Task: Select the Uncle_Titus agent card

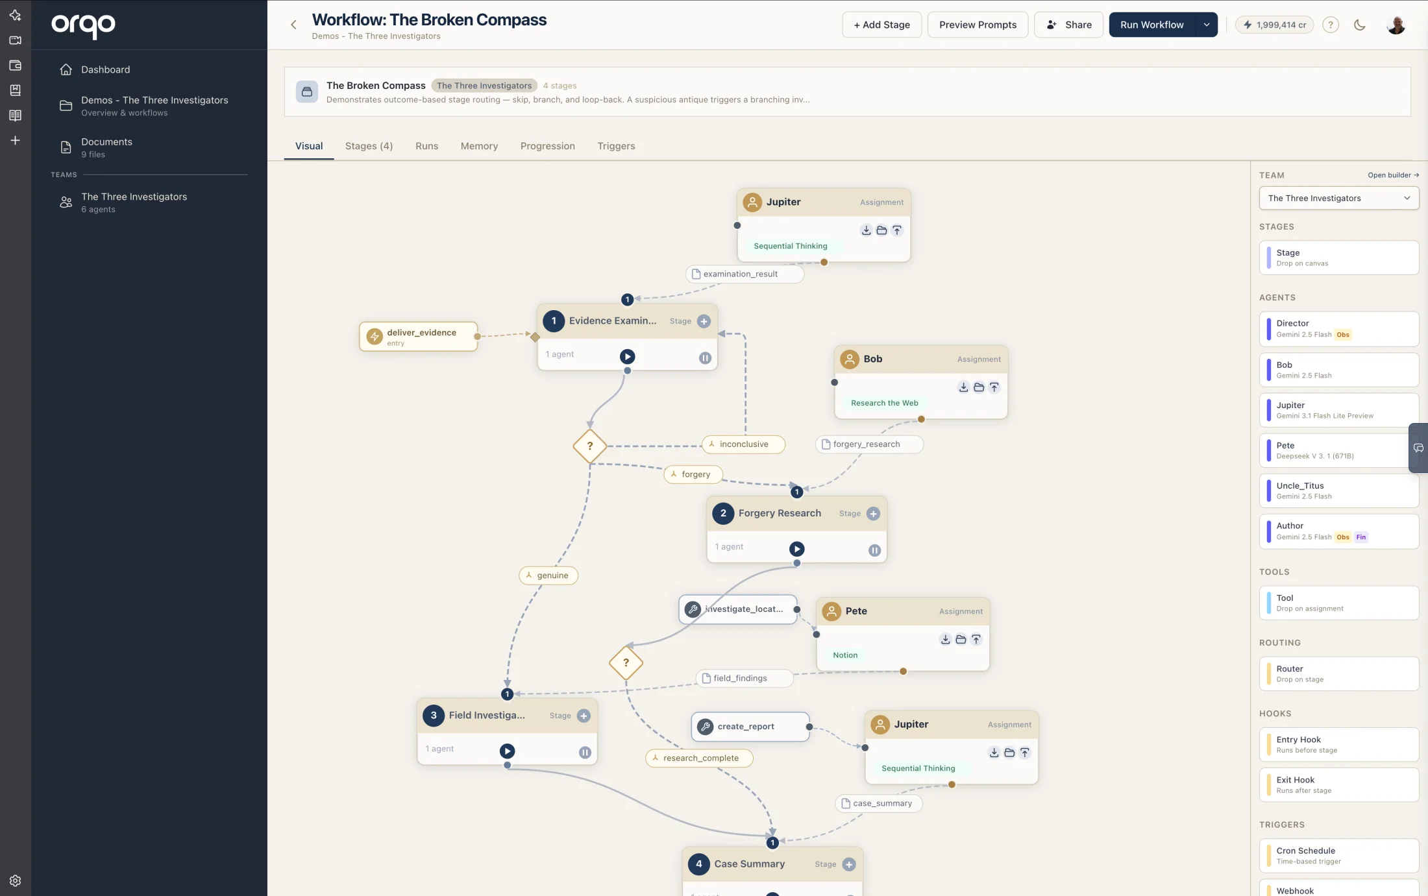Action: (1338, 491)
